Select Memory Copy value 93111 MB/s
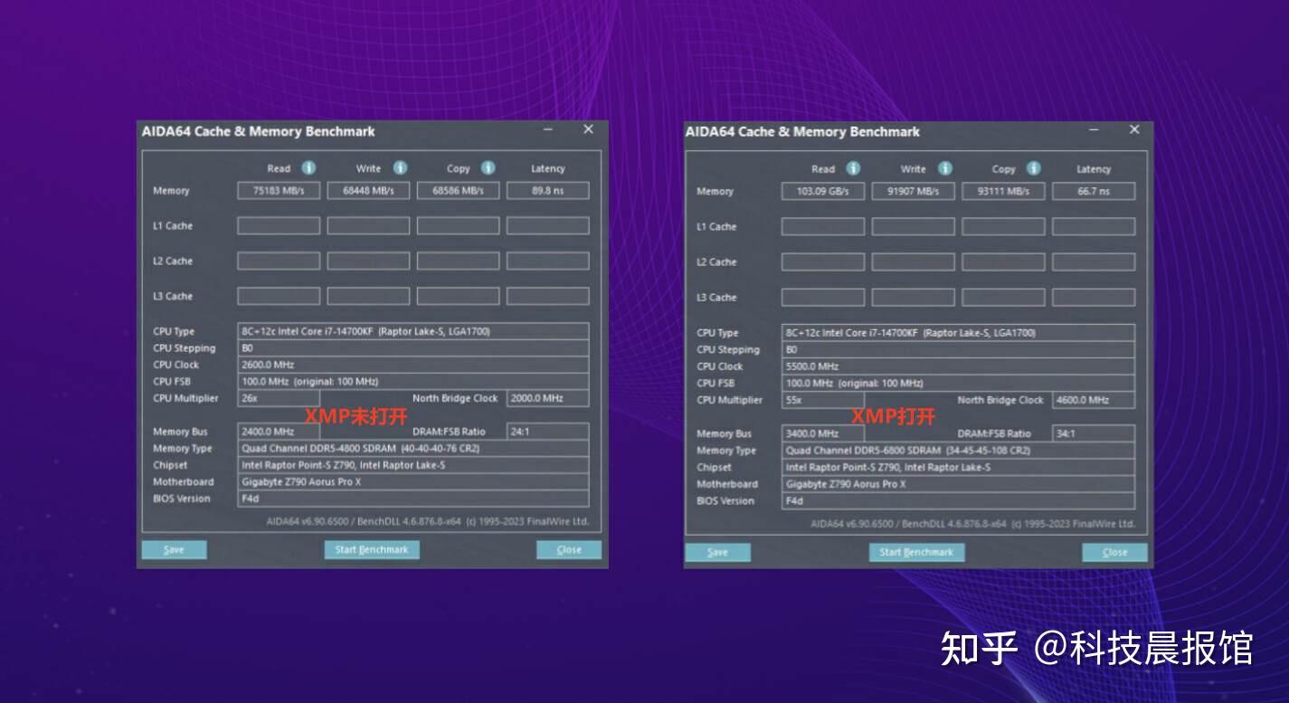The width and height of the screenshot is (1289, 703). pyautogui.click(x=1003, y=192)
